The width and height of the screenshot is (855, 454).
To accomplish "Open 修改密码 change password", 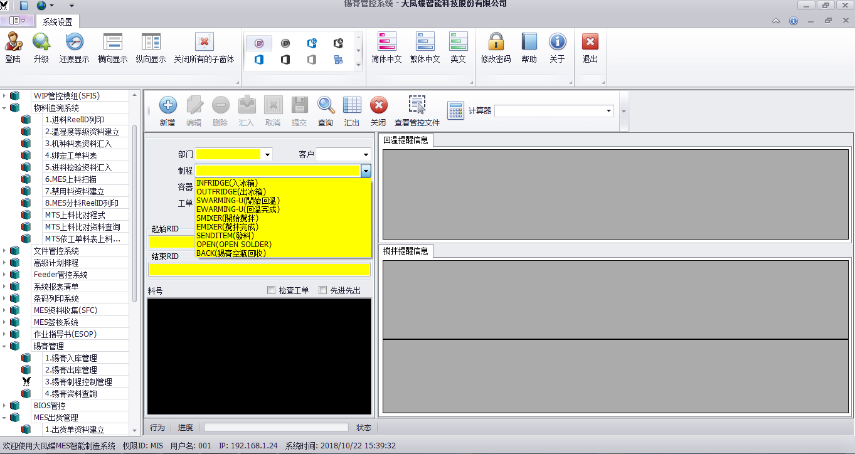I will pos(496,42).
